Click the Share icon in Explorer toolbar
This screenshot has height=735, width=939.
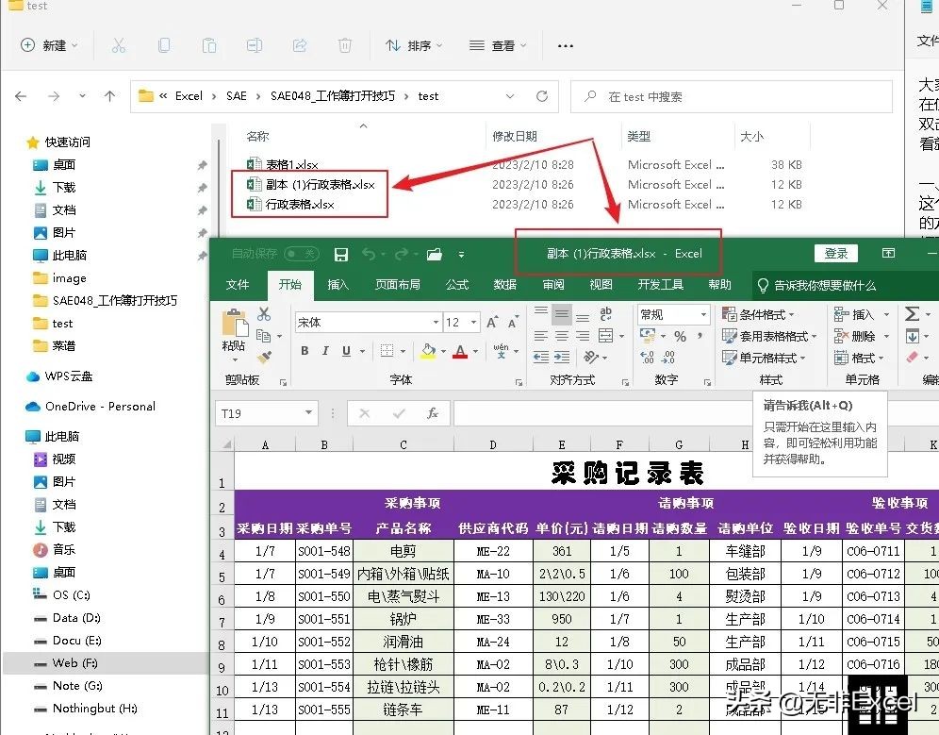click(x=300, y=45)
